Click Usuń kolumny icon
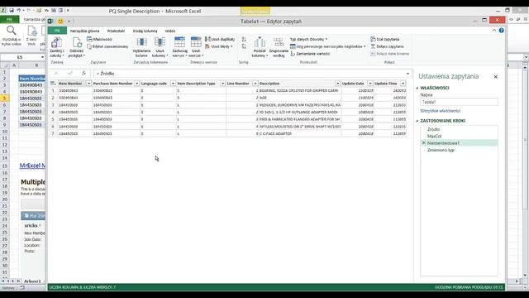The width and height of the screenshot is (529, 298). tap(160, 42)
